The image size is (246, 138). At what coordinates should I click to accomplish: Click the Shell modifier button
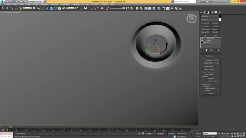[x=215, y=35]
